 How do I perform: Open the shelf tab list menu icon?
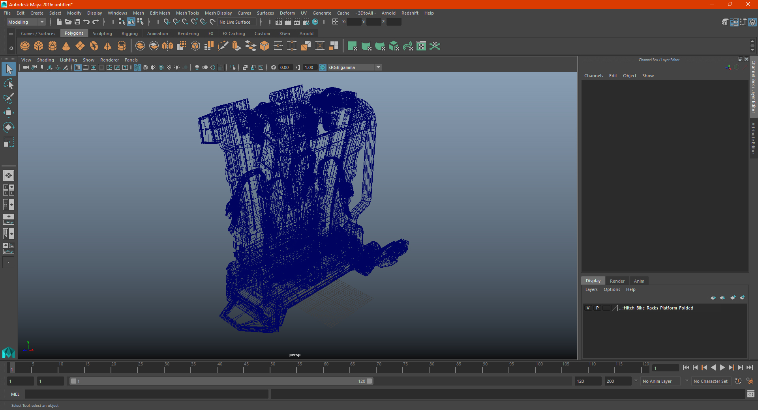tap(11, 34)
